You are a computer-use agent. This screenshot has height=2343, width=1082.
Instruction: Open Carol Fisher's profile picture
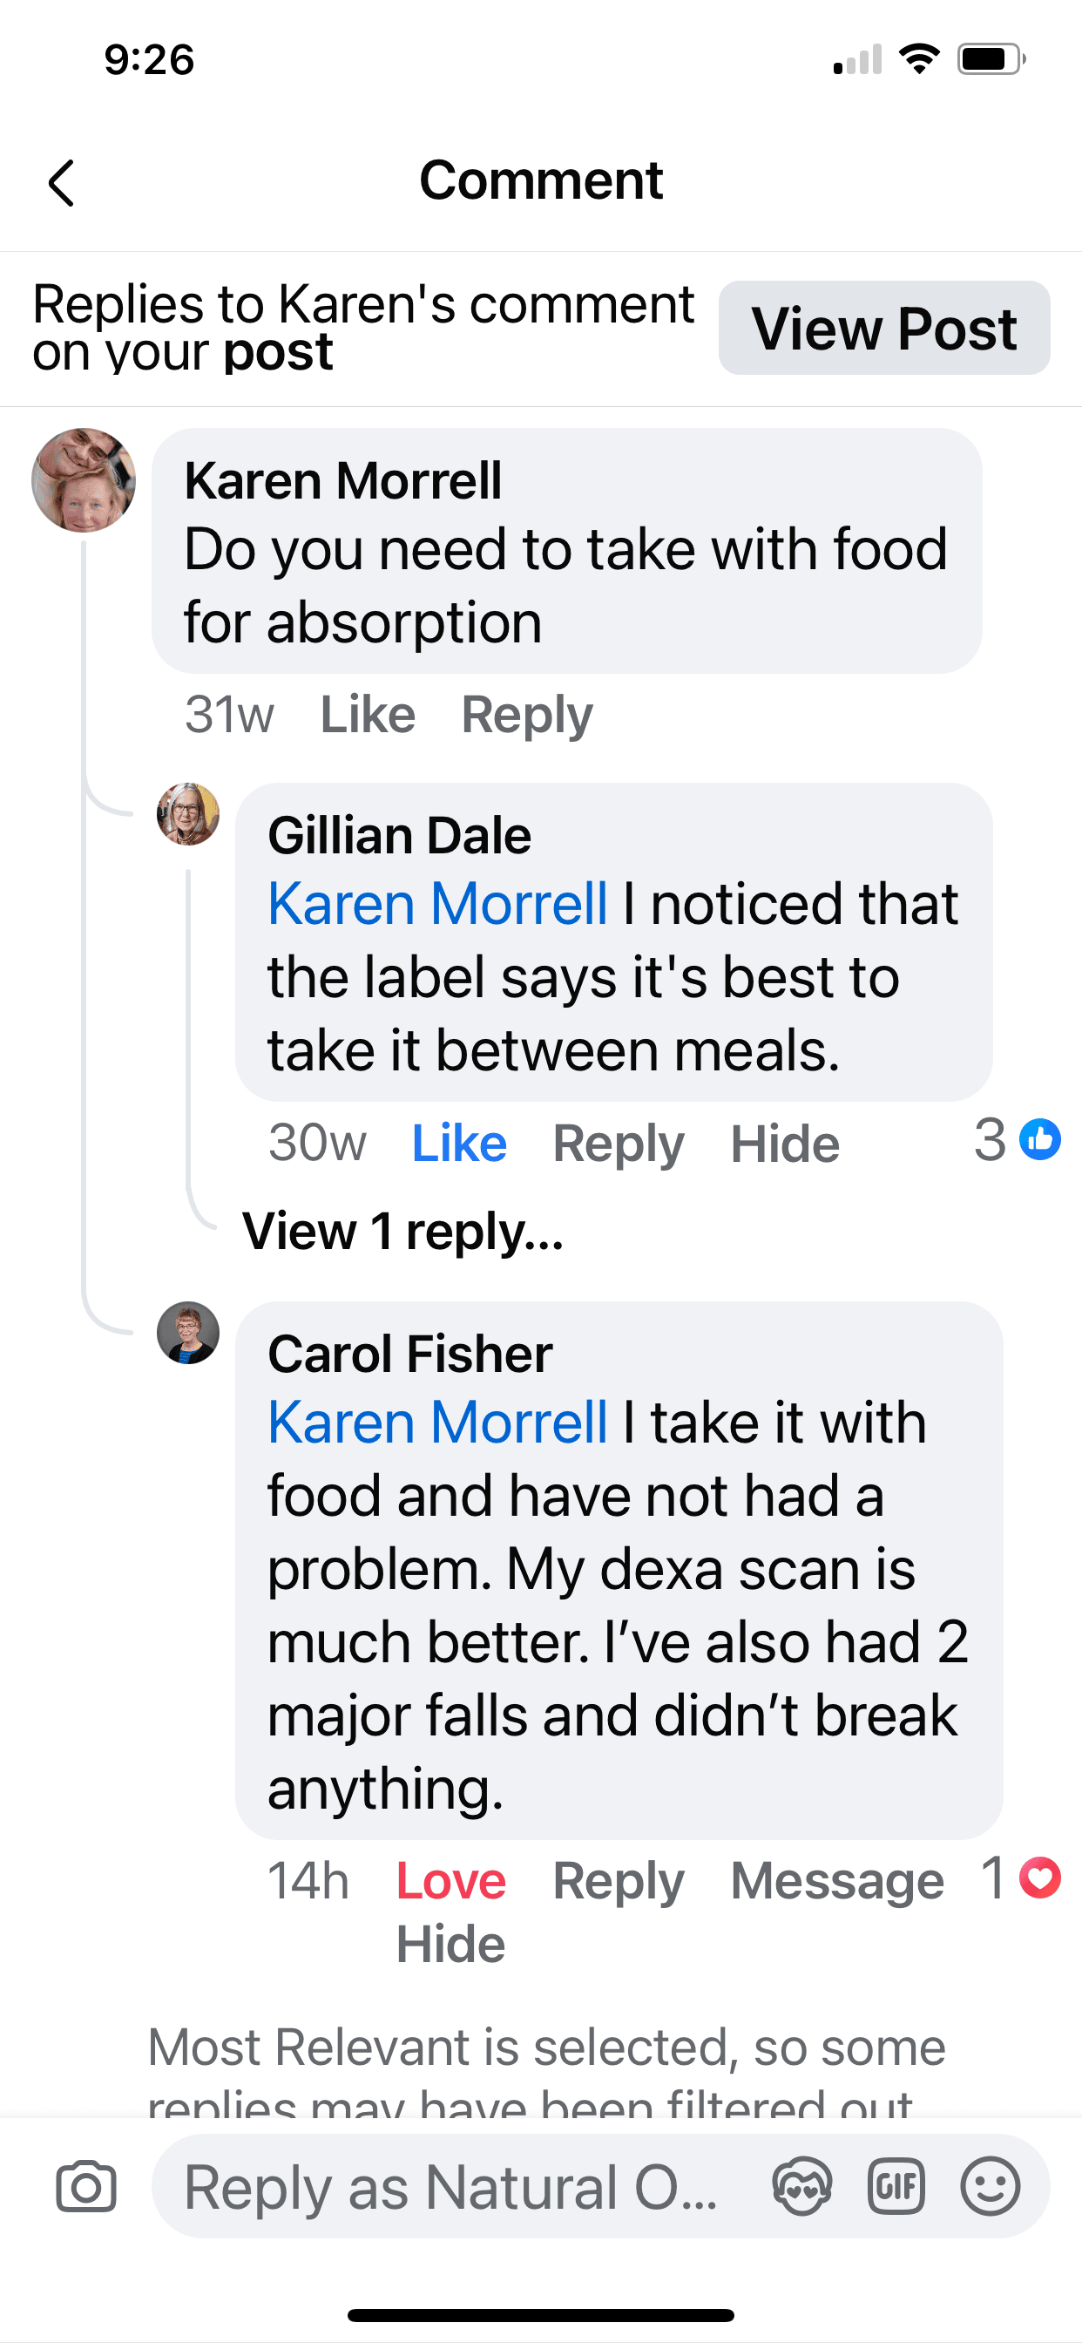(x=188, y=1333)
